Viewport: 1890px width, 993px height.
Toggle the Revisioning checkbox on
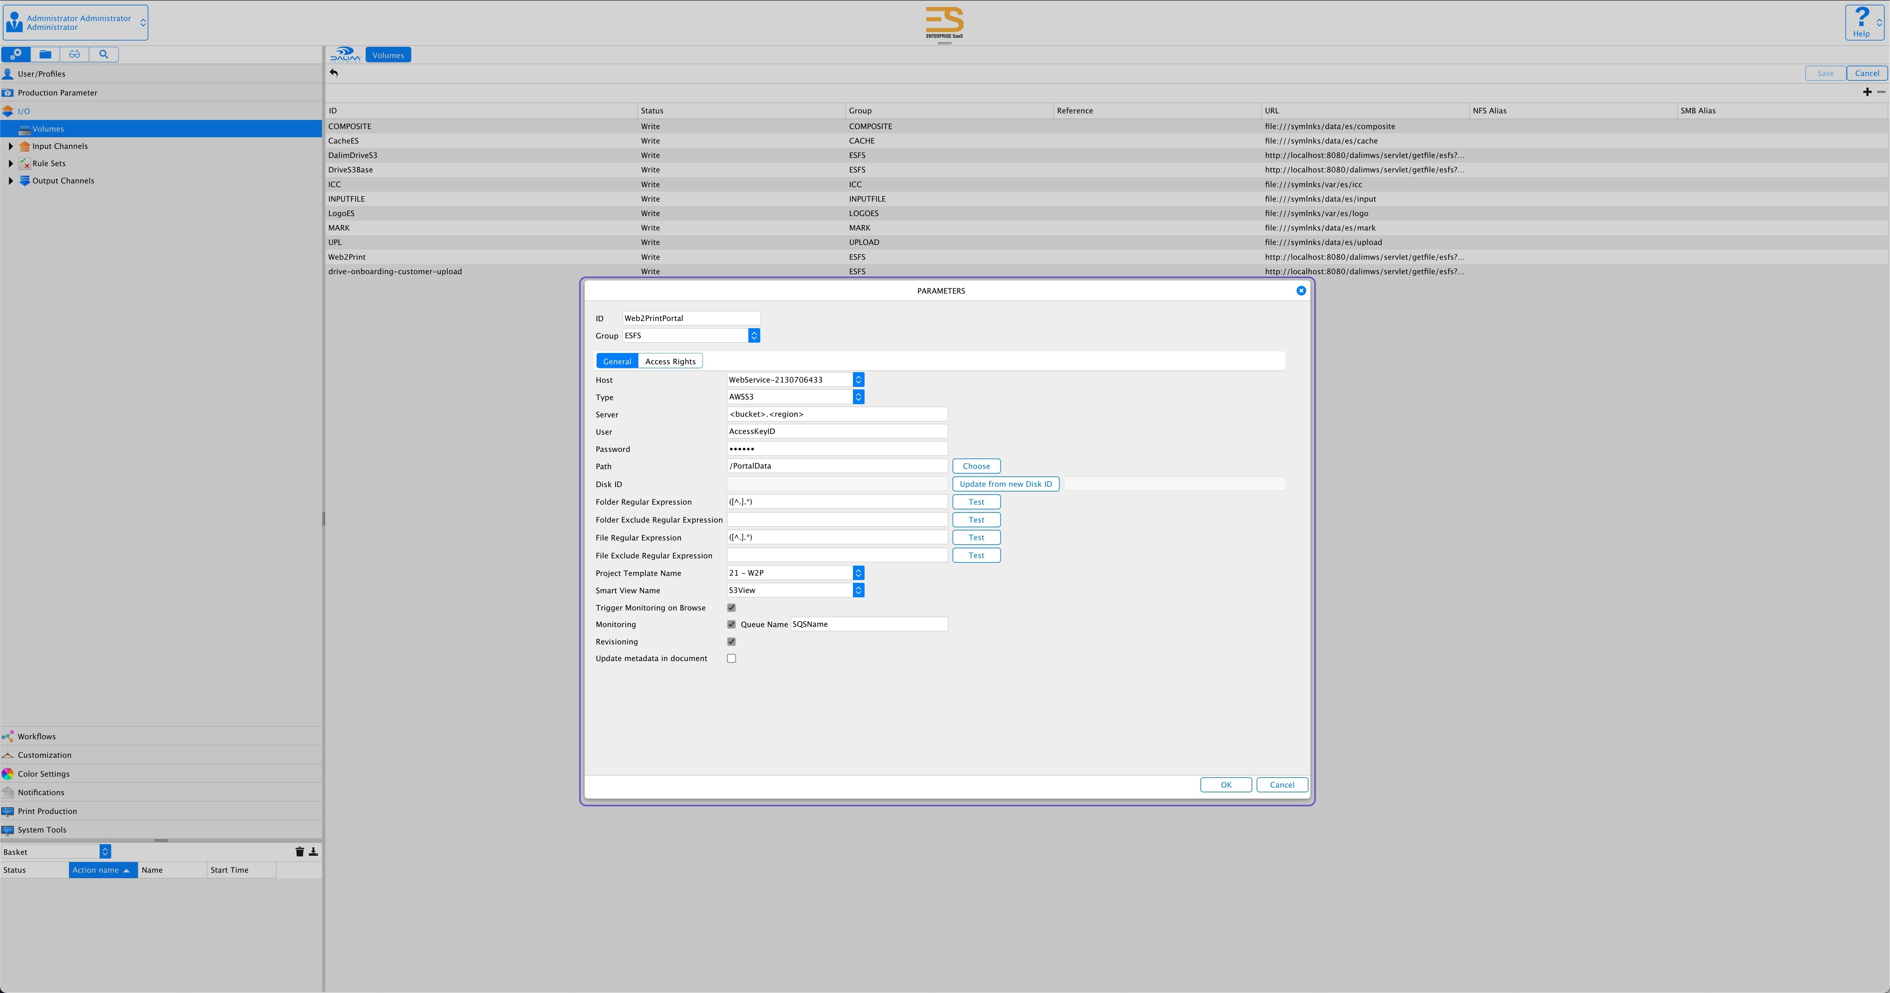click(x=731, y=641)
